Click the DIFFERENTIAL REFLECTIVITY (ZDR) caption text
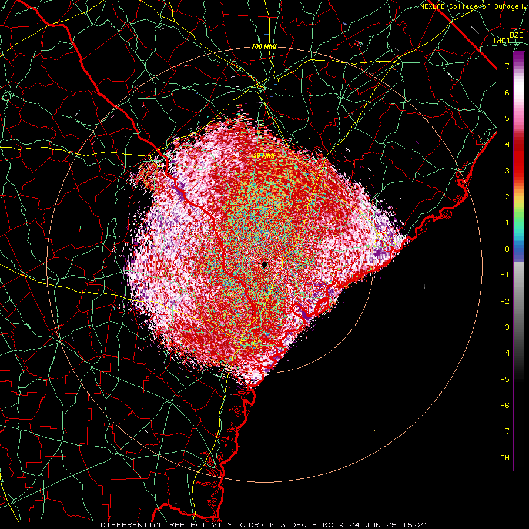The image size is (529, 529). tap(183, 525)
